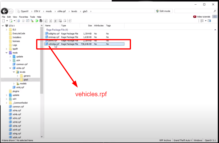Click gta5 in the address breadcrumb

pyautogui.click(x=85, y=11)
